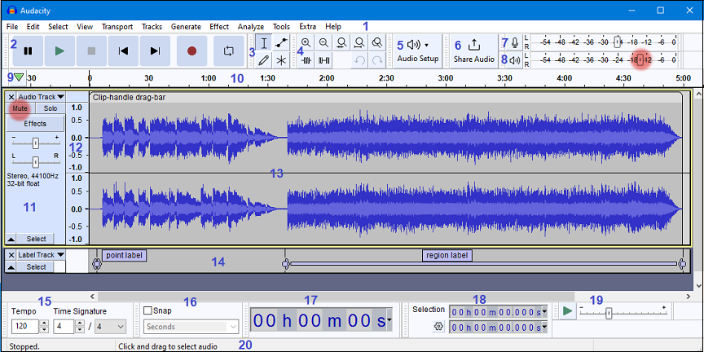Open the File menu
This screenshot has width=704, height=352.
pyautogui.click(x=12, y=27)
